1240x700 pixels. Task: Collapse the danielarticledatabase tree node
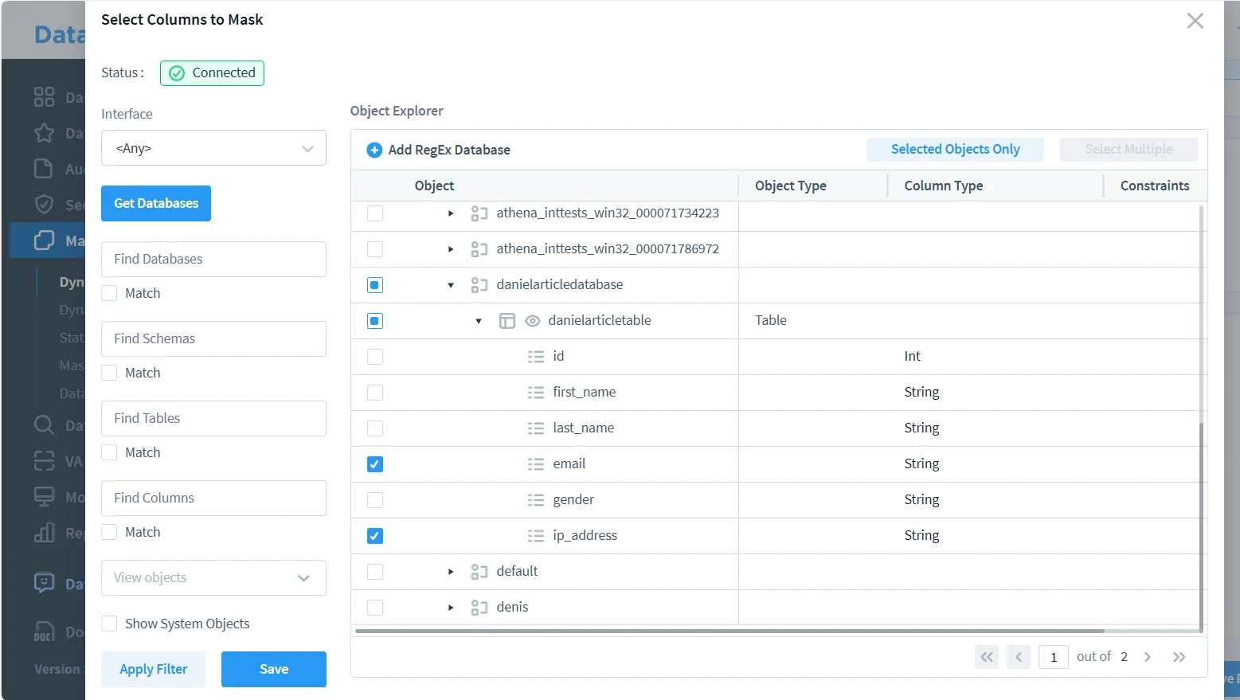[451, 285]
